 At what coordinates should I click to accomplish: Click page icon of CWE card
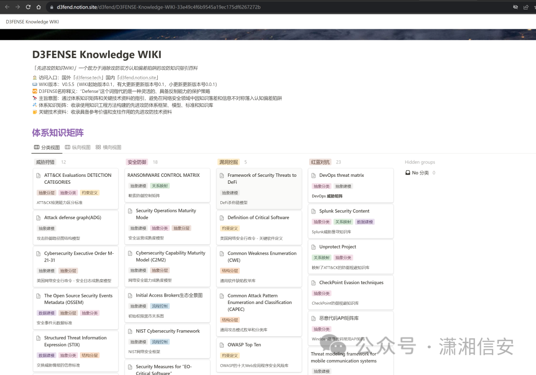click(x=222, y=253)
